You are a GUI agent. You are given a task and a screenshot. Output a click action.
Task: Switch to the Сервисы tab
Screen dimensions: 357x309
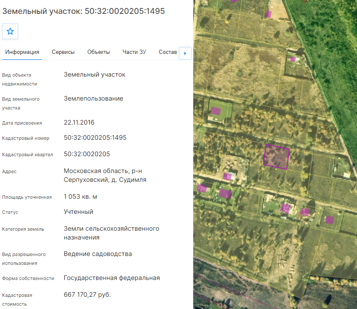click(63, 52)
